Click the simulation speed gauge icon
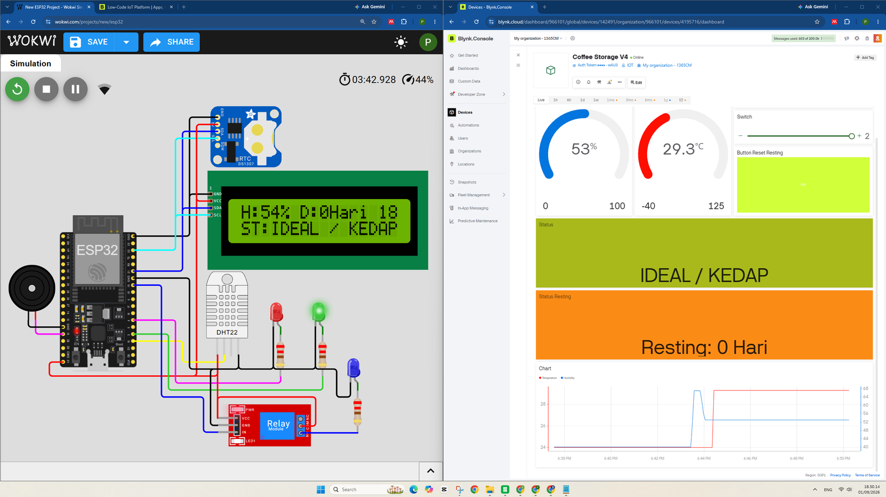886x497 pixels. coord(408,80)
